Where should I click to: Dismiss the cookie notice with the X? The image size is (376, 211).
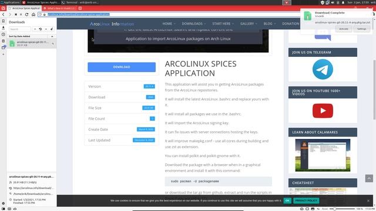point(368,200)
